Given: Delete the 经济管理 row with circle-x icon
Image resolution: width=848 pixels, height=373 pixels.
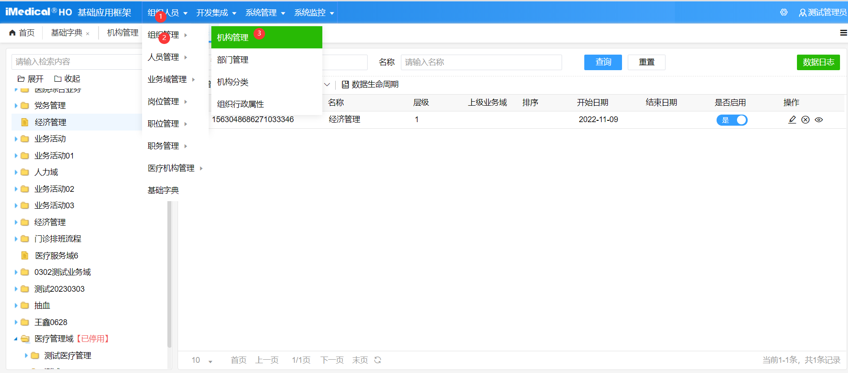Looking at the screenshot, I should (x=805, y=119).
